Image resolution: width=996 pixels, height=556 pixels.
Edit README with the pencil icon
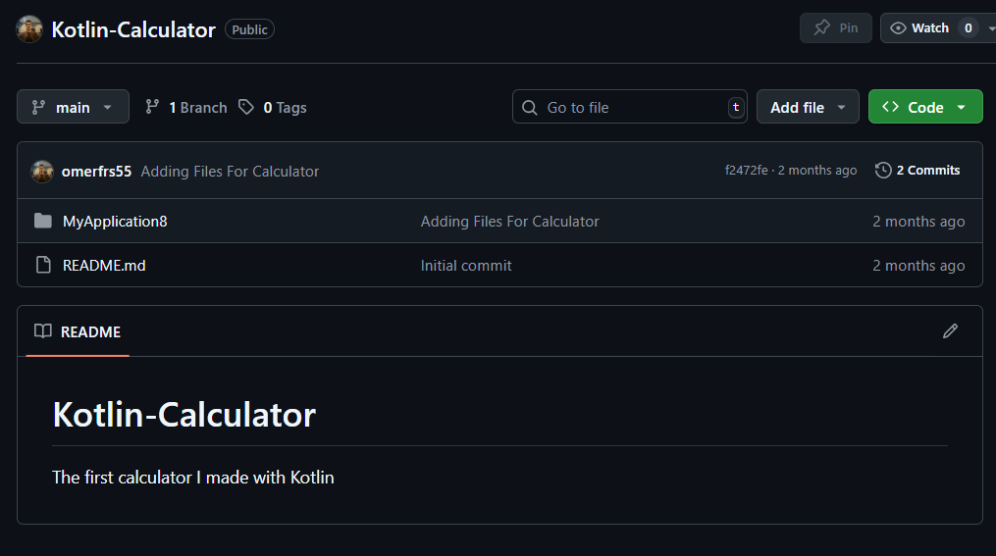(x=950, y=330)
